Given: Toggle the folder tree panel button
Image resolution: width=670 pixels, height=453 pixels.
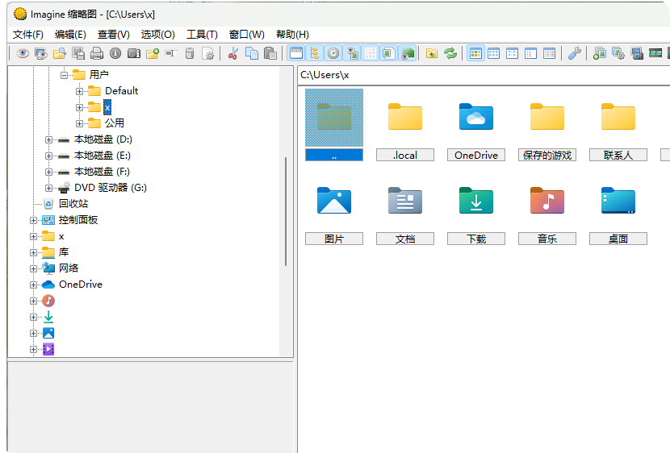Looking at the screenshot, I should [315, 53].
